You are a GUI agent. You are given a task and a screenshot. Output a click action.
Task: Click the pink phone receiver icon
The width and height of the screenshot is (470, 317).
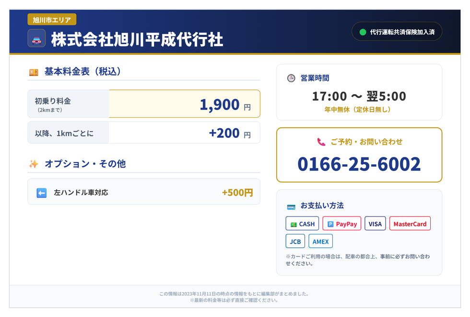coord(321,142)
